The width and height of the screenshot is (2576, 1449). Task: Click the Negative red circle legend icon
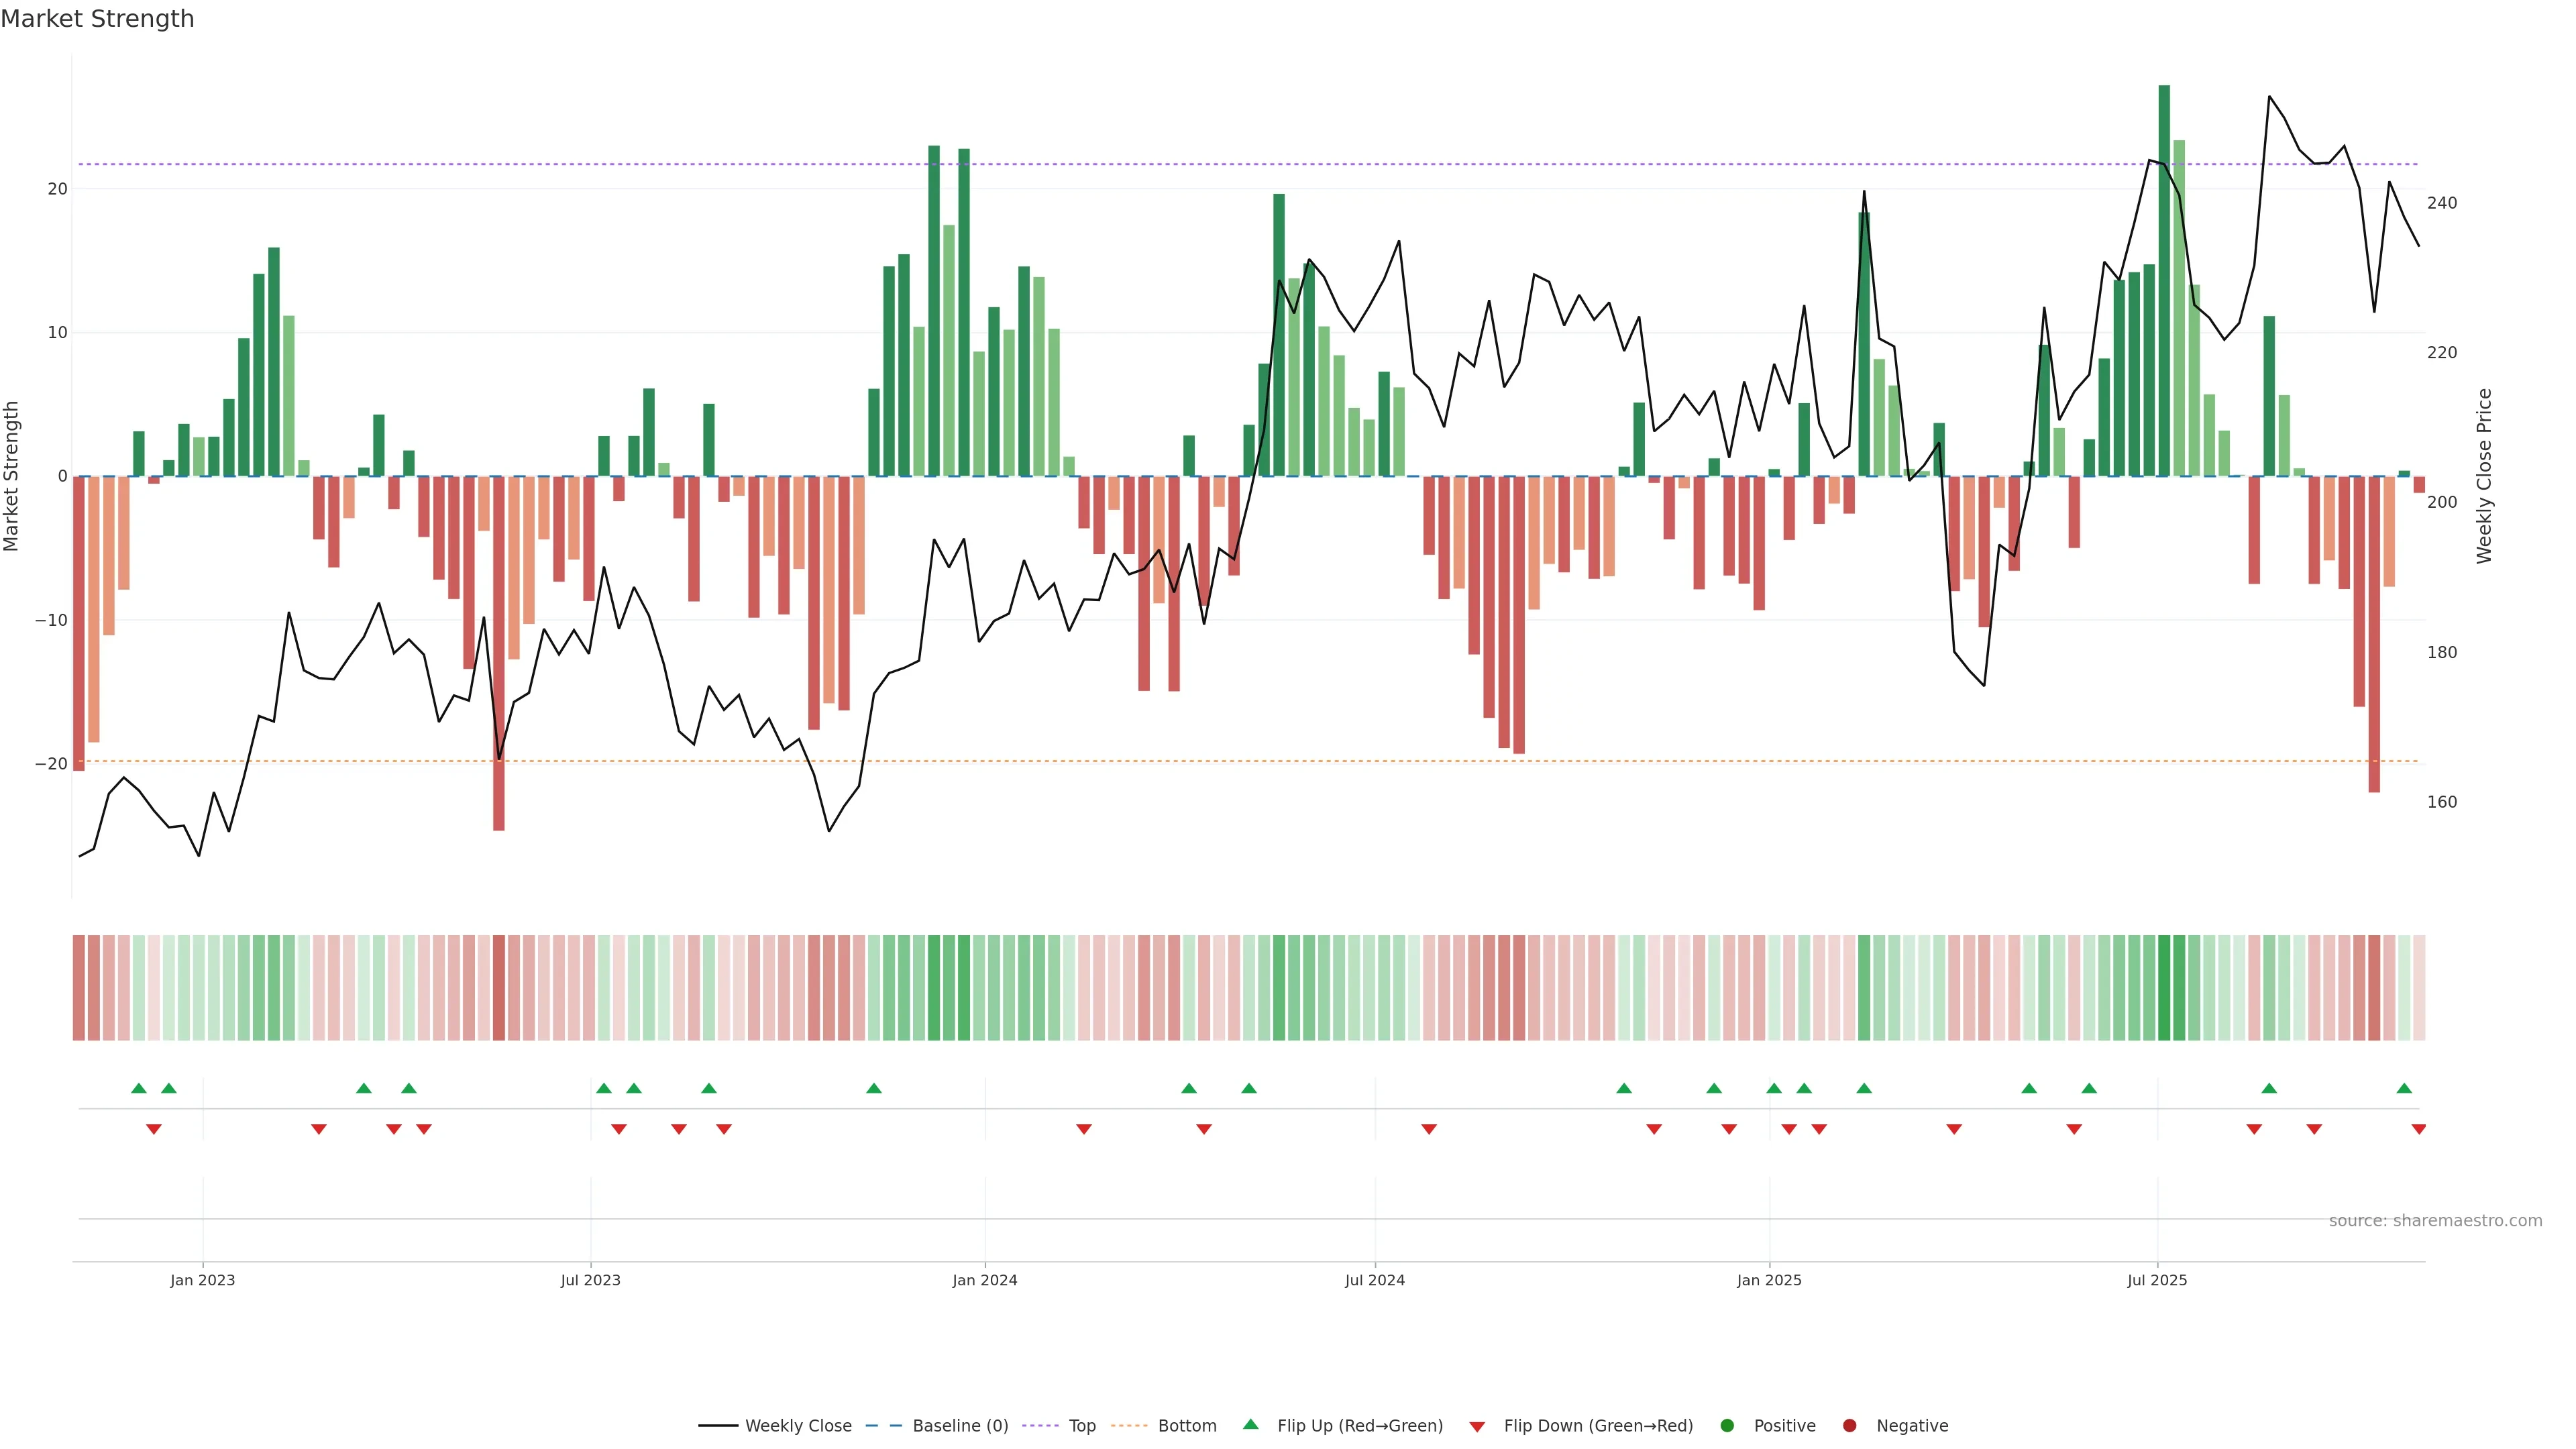[1849, 1426]
